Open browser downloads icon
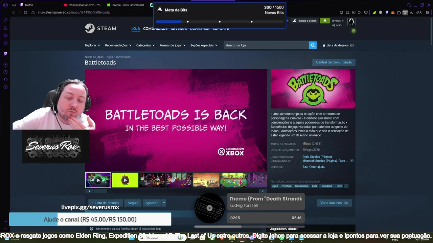Image resolution: width=433 pixels, height=243 pixels. click(411, 12)
